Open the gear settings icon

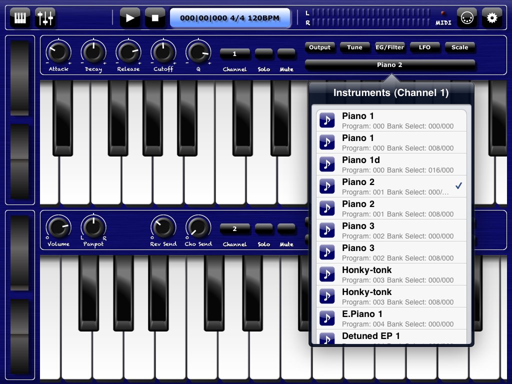(x=492, y=18)
